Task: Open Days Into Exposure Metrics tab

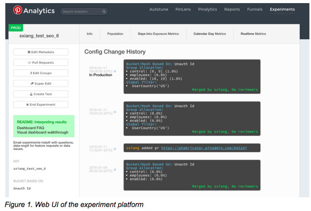Action: click(x=158, y=34)
